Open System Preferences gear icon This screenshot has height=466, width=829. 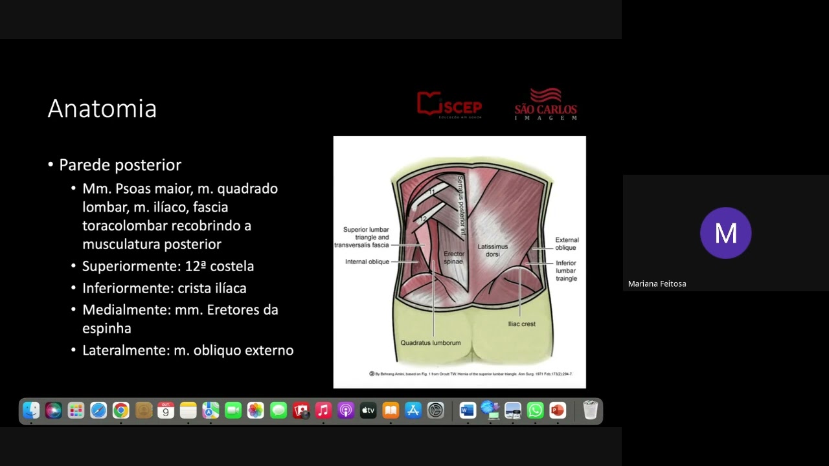coord(436,410)
